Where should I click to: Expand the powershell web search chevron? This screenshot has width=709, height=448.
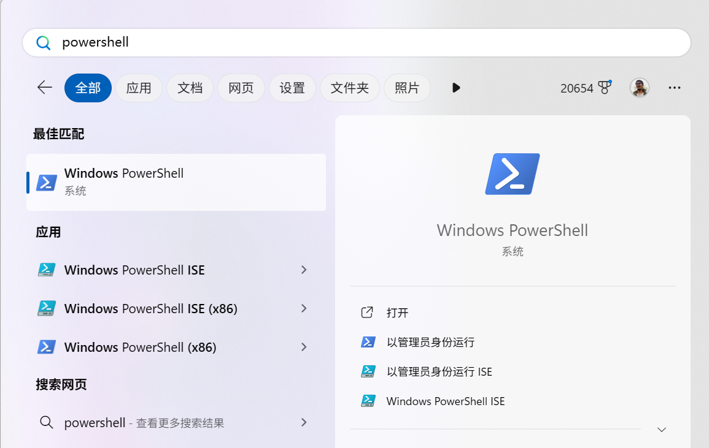tap(304, 422)
